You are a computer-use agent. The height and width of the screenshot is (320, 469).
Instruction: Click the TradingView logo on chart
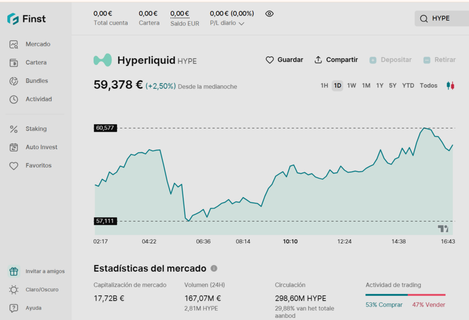click(443, 228)
